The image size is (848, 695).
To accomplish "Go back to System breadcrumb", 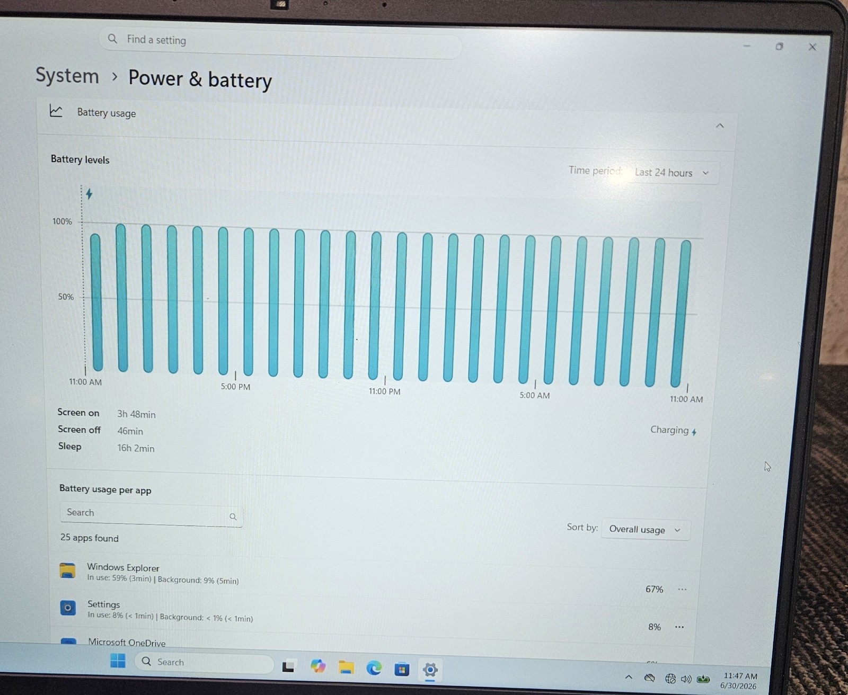I will pyautogui.click(x=67, y=75).
